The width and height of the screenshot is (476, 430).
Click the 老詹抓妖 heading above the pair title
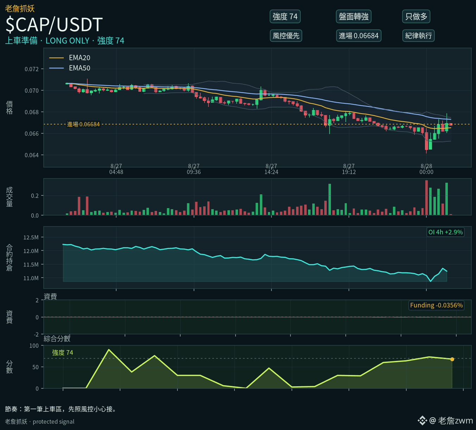20,8
